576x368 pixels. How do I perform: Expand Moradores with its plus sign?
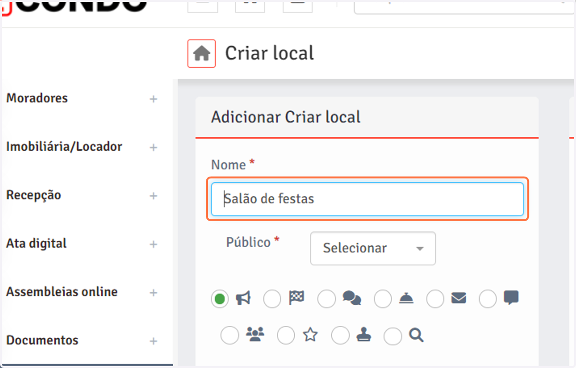153,99
